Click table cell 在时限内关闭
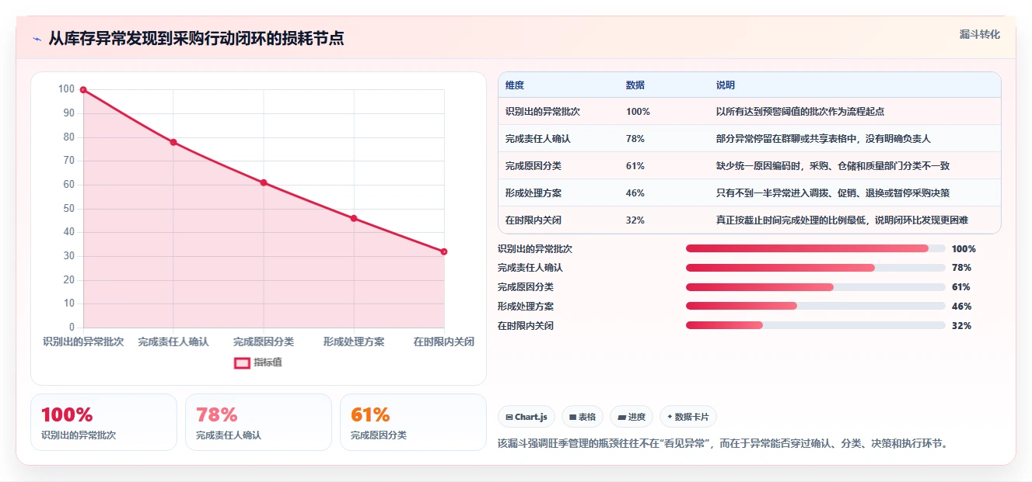The width and height of the screenshot is (1032, 482). pos(533,220)
